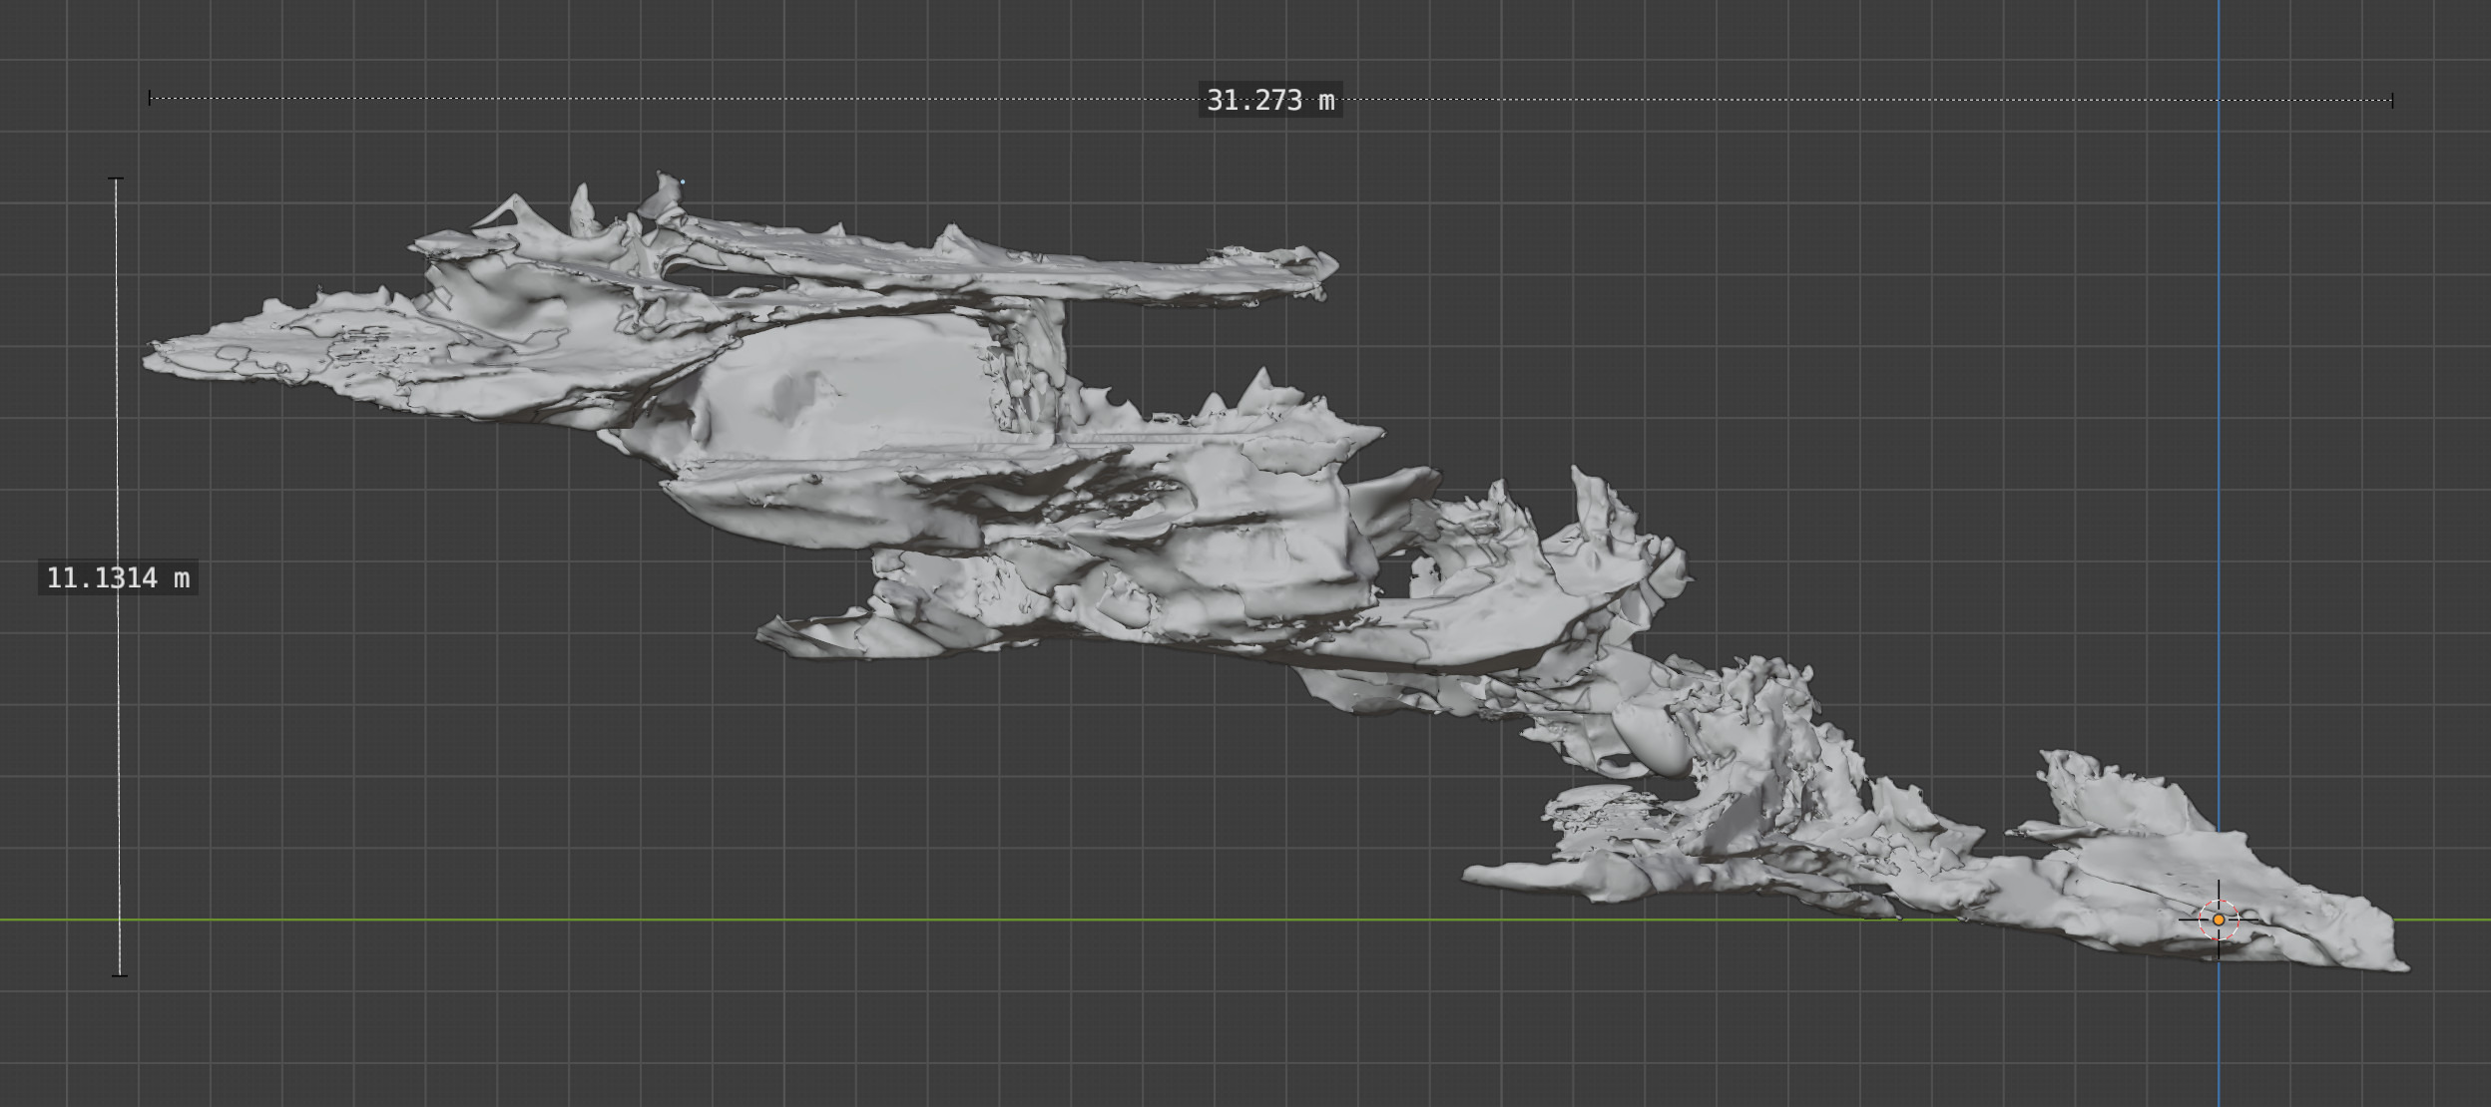This screenshot has height=1107, width=2491.
Task: Click the bottom arm of the 3D cursor crosshair
Action: coord(2219,949)
